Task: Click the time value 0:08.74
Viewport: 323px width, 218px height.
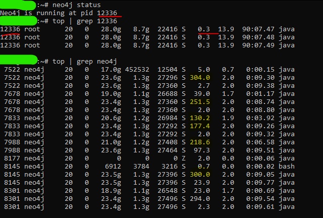Action: 260,102
